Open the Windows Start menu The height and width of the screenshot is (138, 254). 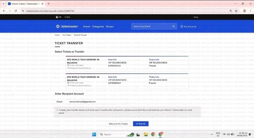point(94,134)
